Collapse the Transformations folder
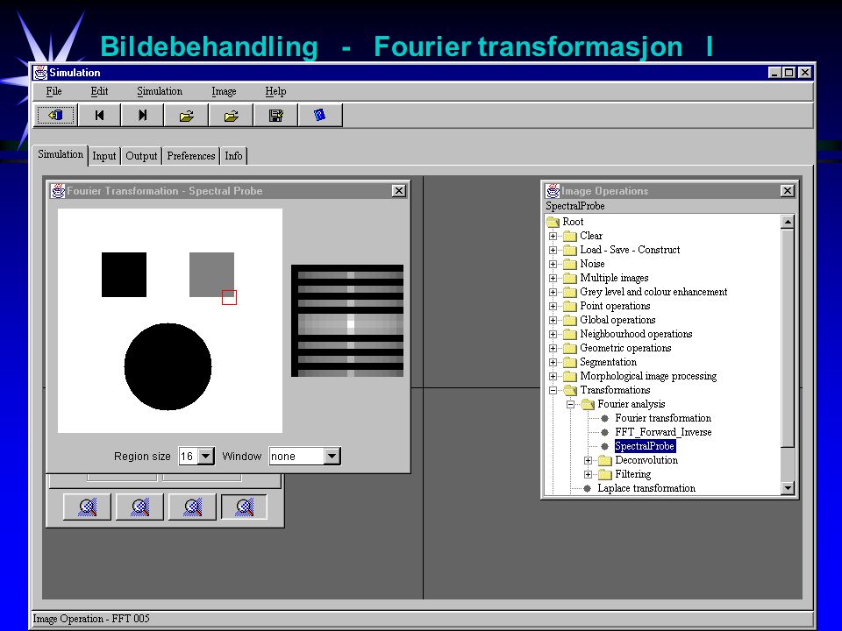 tap(553, 390)
